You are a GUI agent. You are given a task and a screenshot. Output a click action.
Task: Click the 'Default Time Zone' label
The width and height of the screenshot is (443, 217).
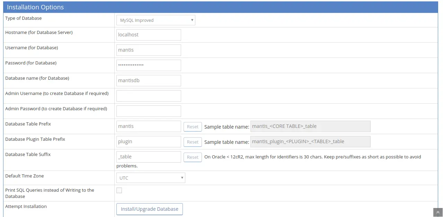(x=24, y=176)
